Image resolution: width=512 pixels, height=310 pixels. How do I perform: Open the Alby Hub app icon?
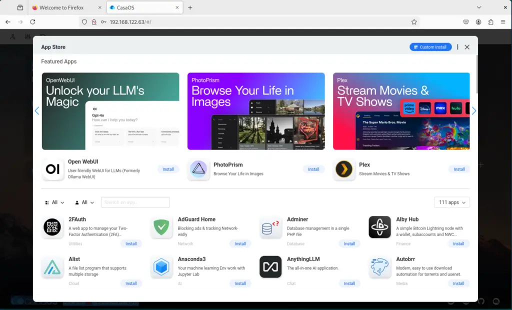coord(379,228)
